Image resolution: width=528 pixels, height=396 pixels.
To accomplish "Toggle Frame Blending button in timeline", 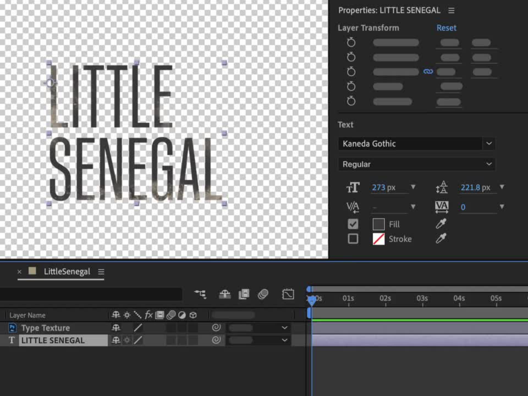I will coord(244,294).
